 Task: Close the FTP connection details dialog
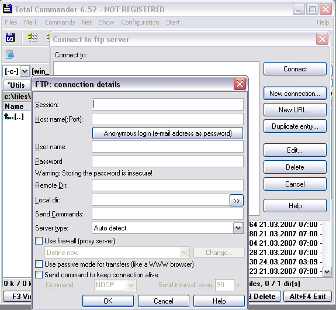pyautogui.click(x=240, y=84)
